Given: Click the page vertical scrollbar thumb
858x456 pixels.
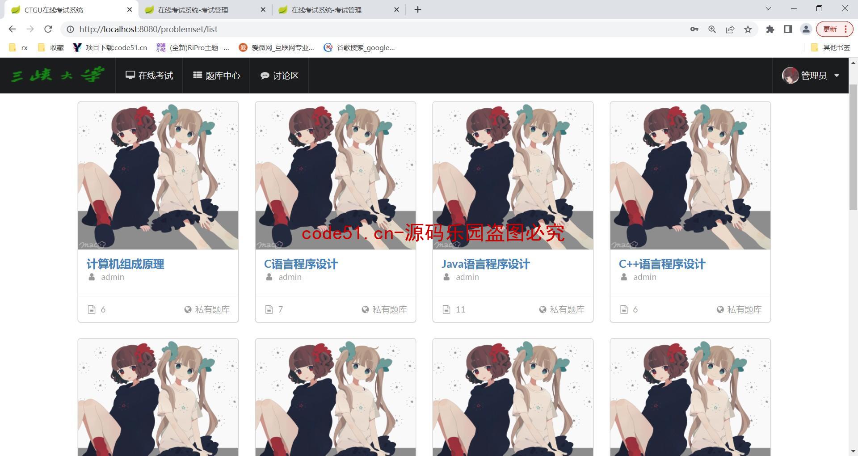Looking at the screenshot, I should tap(853, 147).
